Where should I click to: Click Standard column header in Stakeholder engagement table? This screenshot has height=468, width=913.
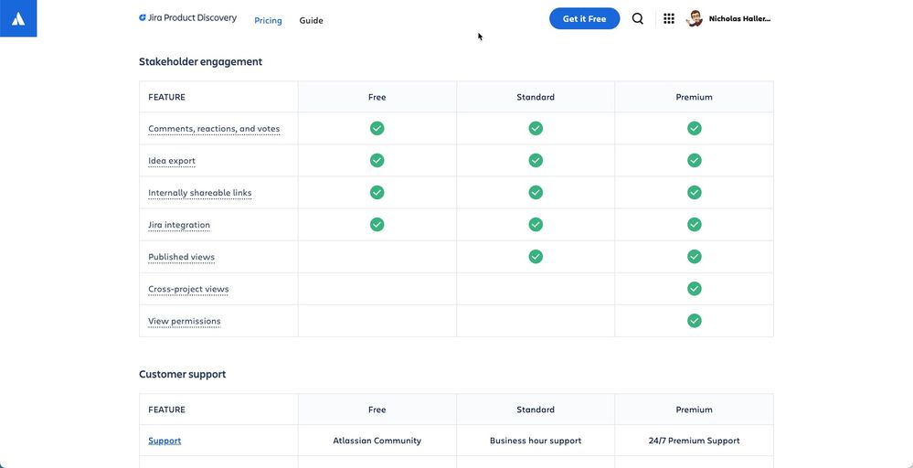tap(536, 97)
